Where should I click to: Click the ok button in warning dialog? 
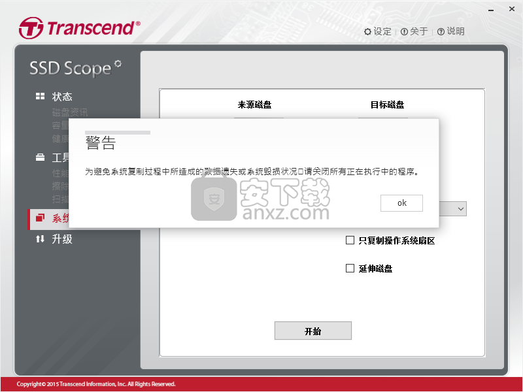(x=401, y=203)
